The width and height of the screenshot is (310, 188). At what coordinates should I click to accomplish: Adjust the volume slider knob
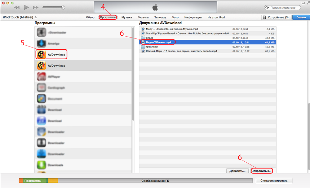coord(63,7)
